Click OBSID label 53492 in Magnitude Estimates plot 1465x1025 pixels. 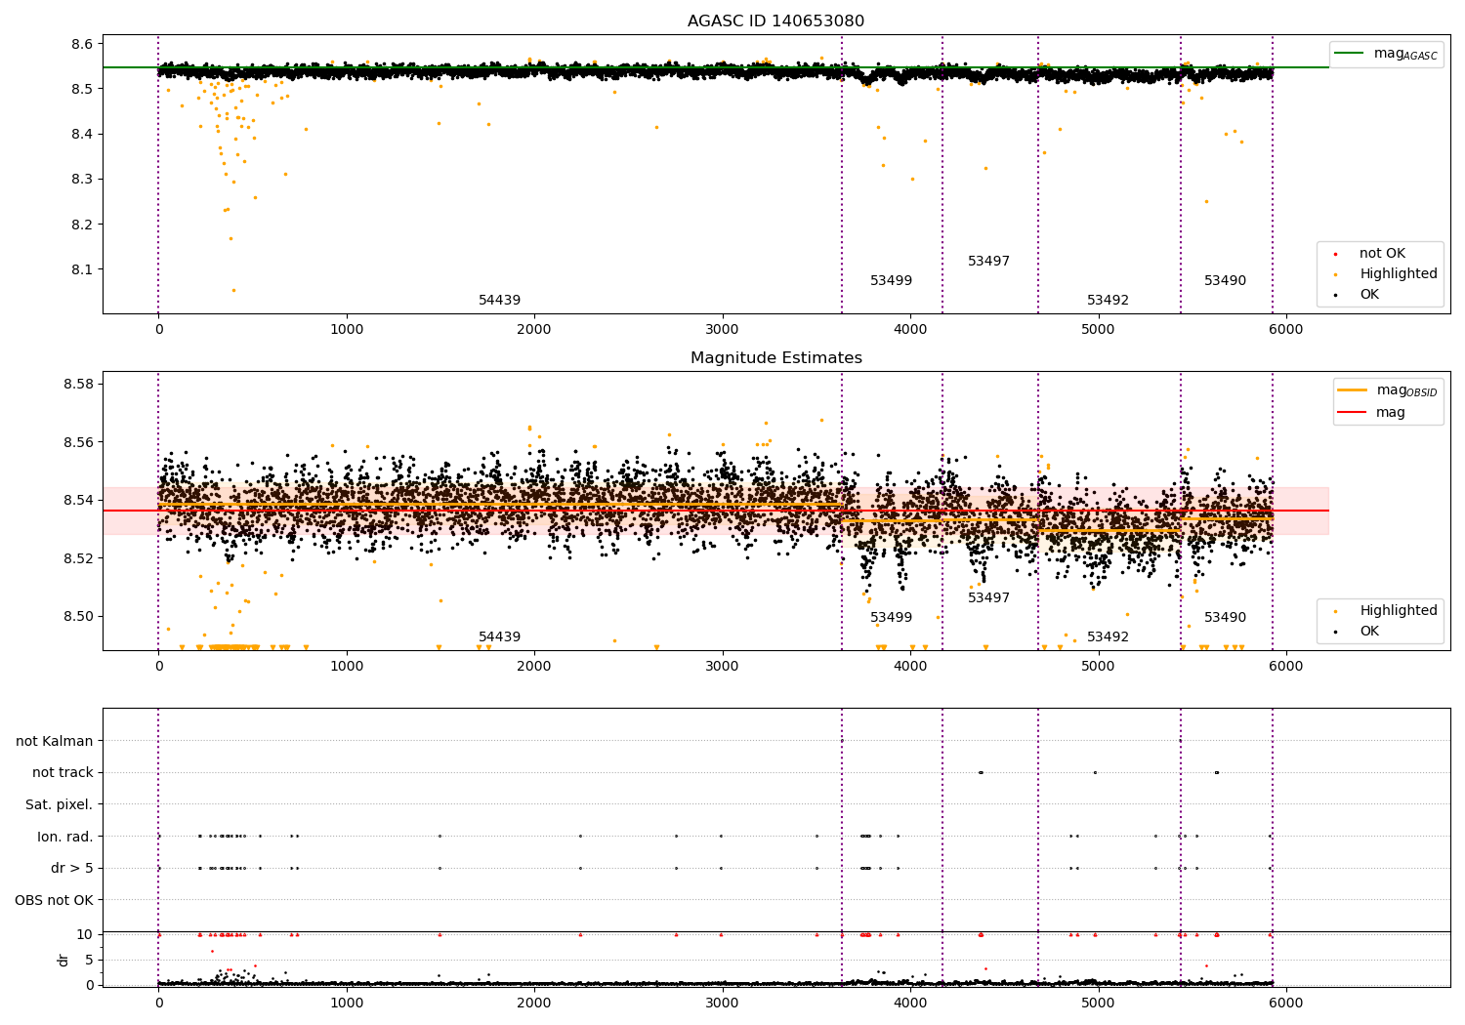click(x=1108, y=637)
